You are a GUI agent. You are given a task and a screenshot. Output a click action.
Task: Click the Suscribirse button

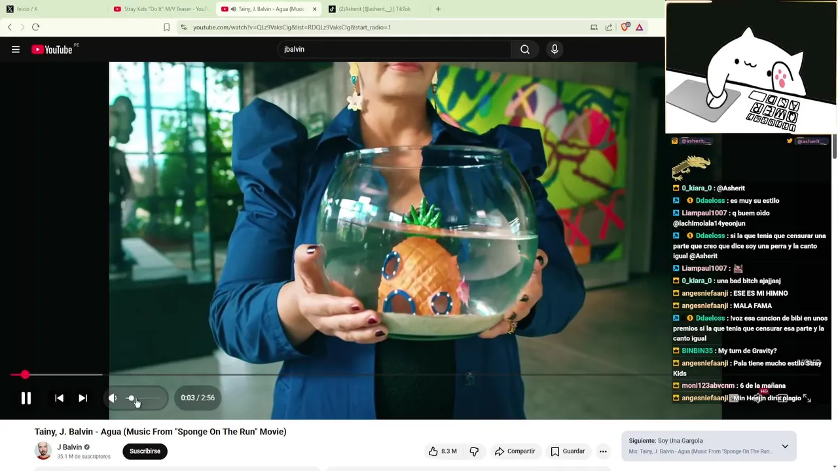(145, 451)
